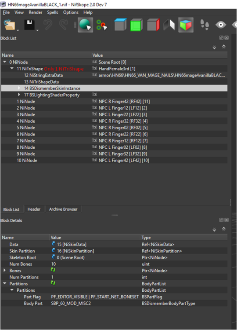
Task: Open dropdown arrow next to Save icon
Action: [37, 30]
